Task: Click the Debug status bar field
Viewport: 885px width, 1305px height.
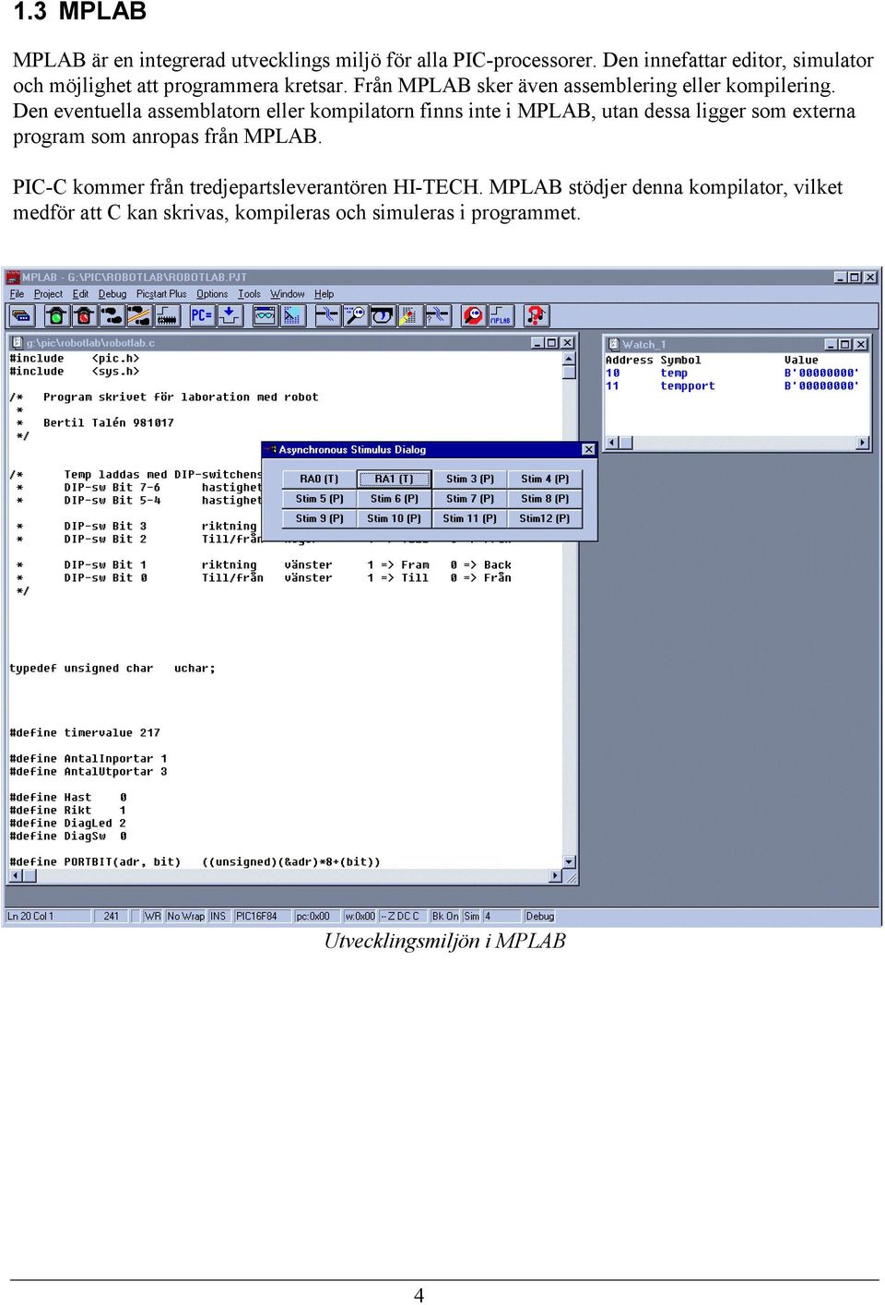Action: click(540, 916)
